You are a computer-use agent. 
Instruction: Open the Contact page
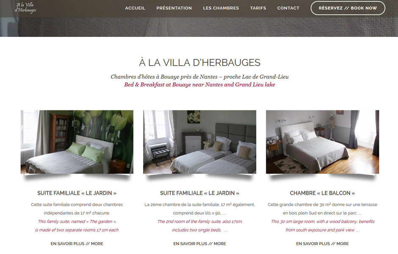288,8
